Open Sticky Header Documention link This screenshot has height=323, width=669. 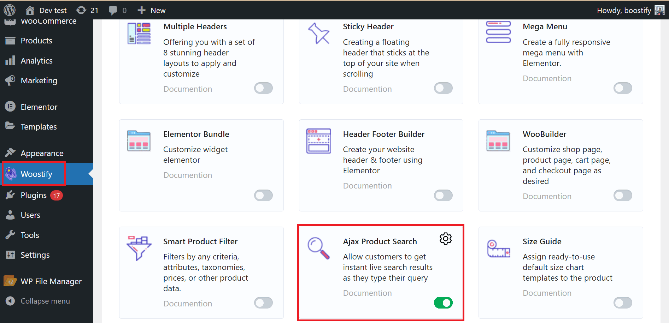click(367, 89)
